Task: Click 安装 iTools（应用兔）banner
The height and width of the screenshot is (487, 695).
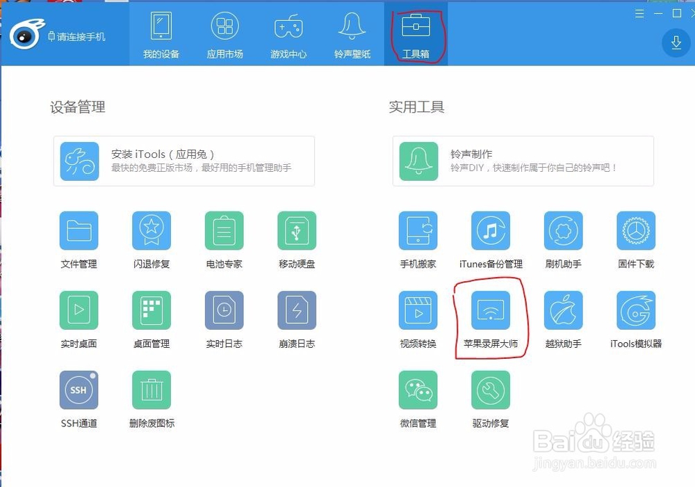Action: tap(183, 161)
